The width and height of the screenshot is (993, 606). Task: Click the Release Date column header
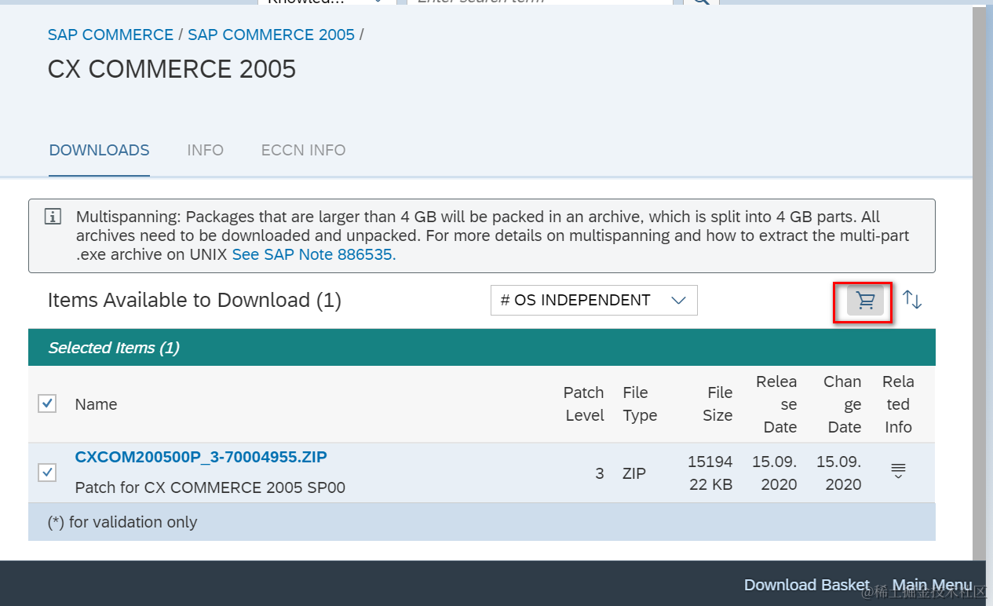click(x=776, y=404)
